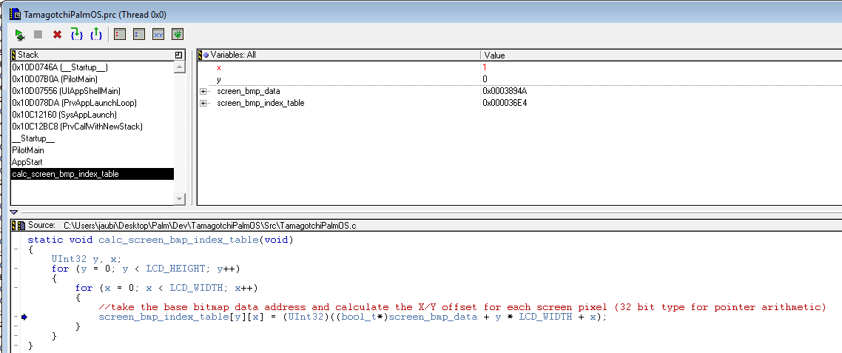Click the Stack pane header label

pyautogui.click(x=28, y=55)
